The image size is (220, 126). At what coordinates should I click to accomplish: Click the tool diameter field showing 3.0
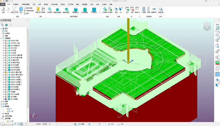point(114,124)
